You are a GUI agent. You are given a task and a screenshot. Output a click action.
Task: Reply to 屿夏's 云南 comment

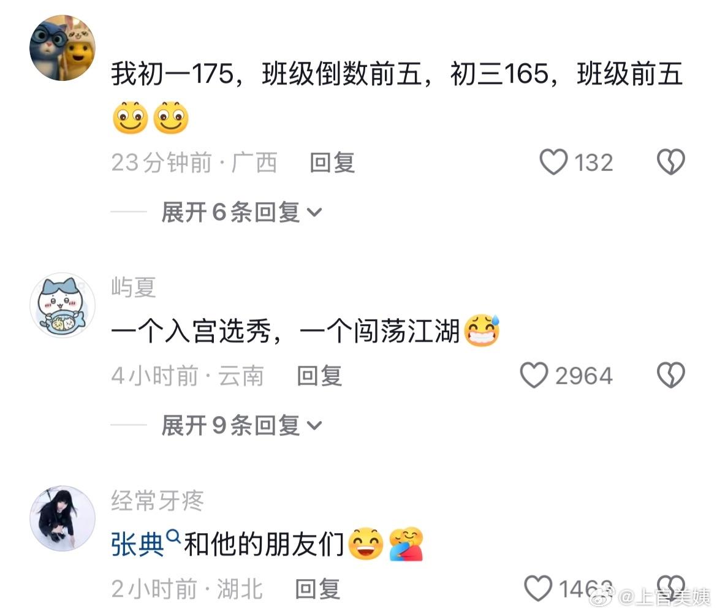pos(320,376)
